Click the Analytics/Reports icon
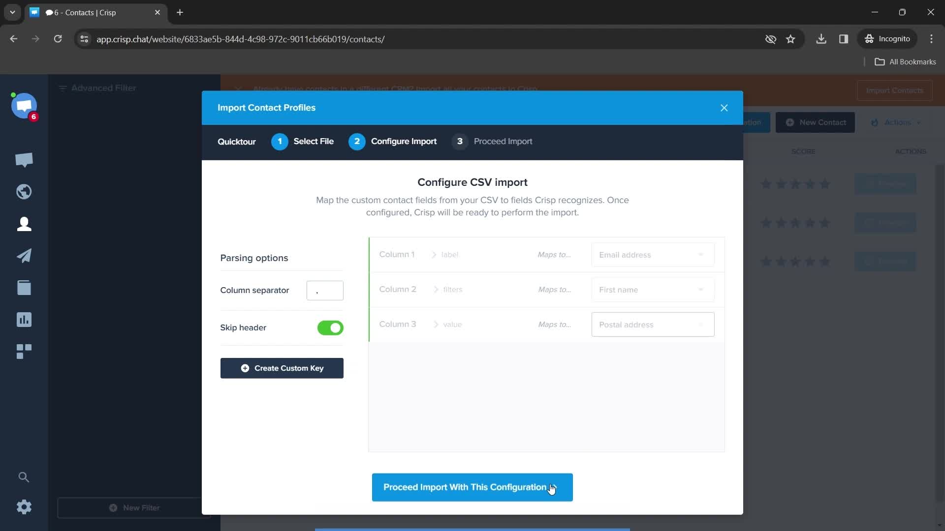 (24, 319)
